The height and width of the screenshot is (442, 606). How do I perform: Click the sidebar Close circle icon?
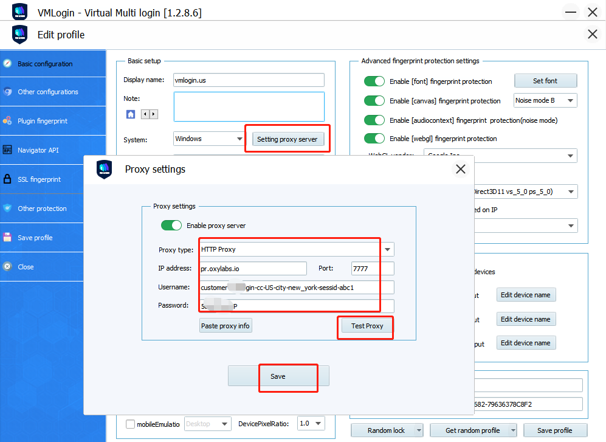click(7, 266)
